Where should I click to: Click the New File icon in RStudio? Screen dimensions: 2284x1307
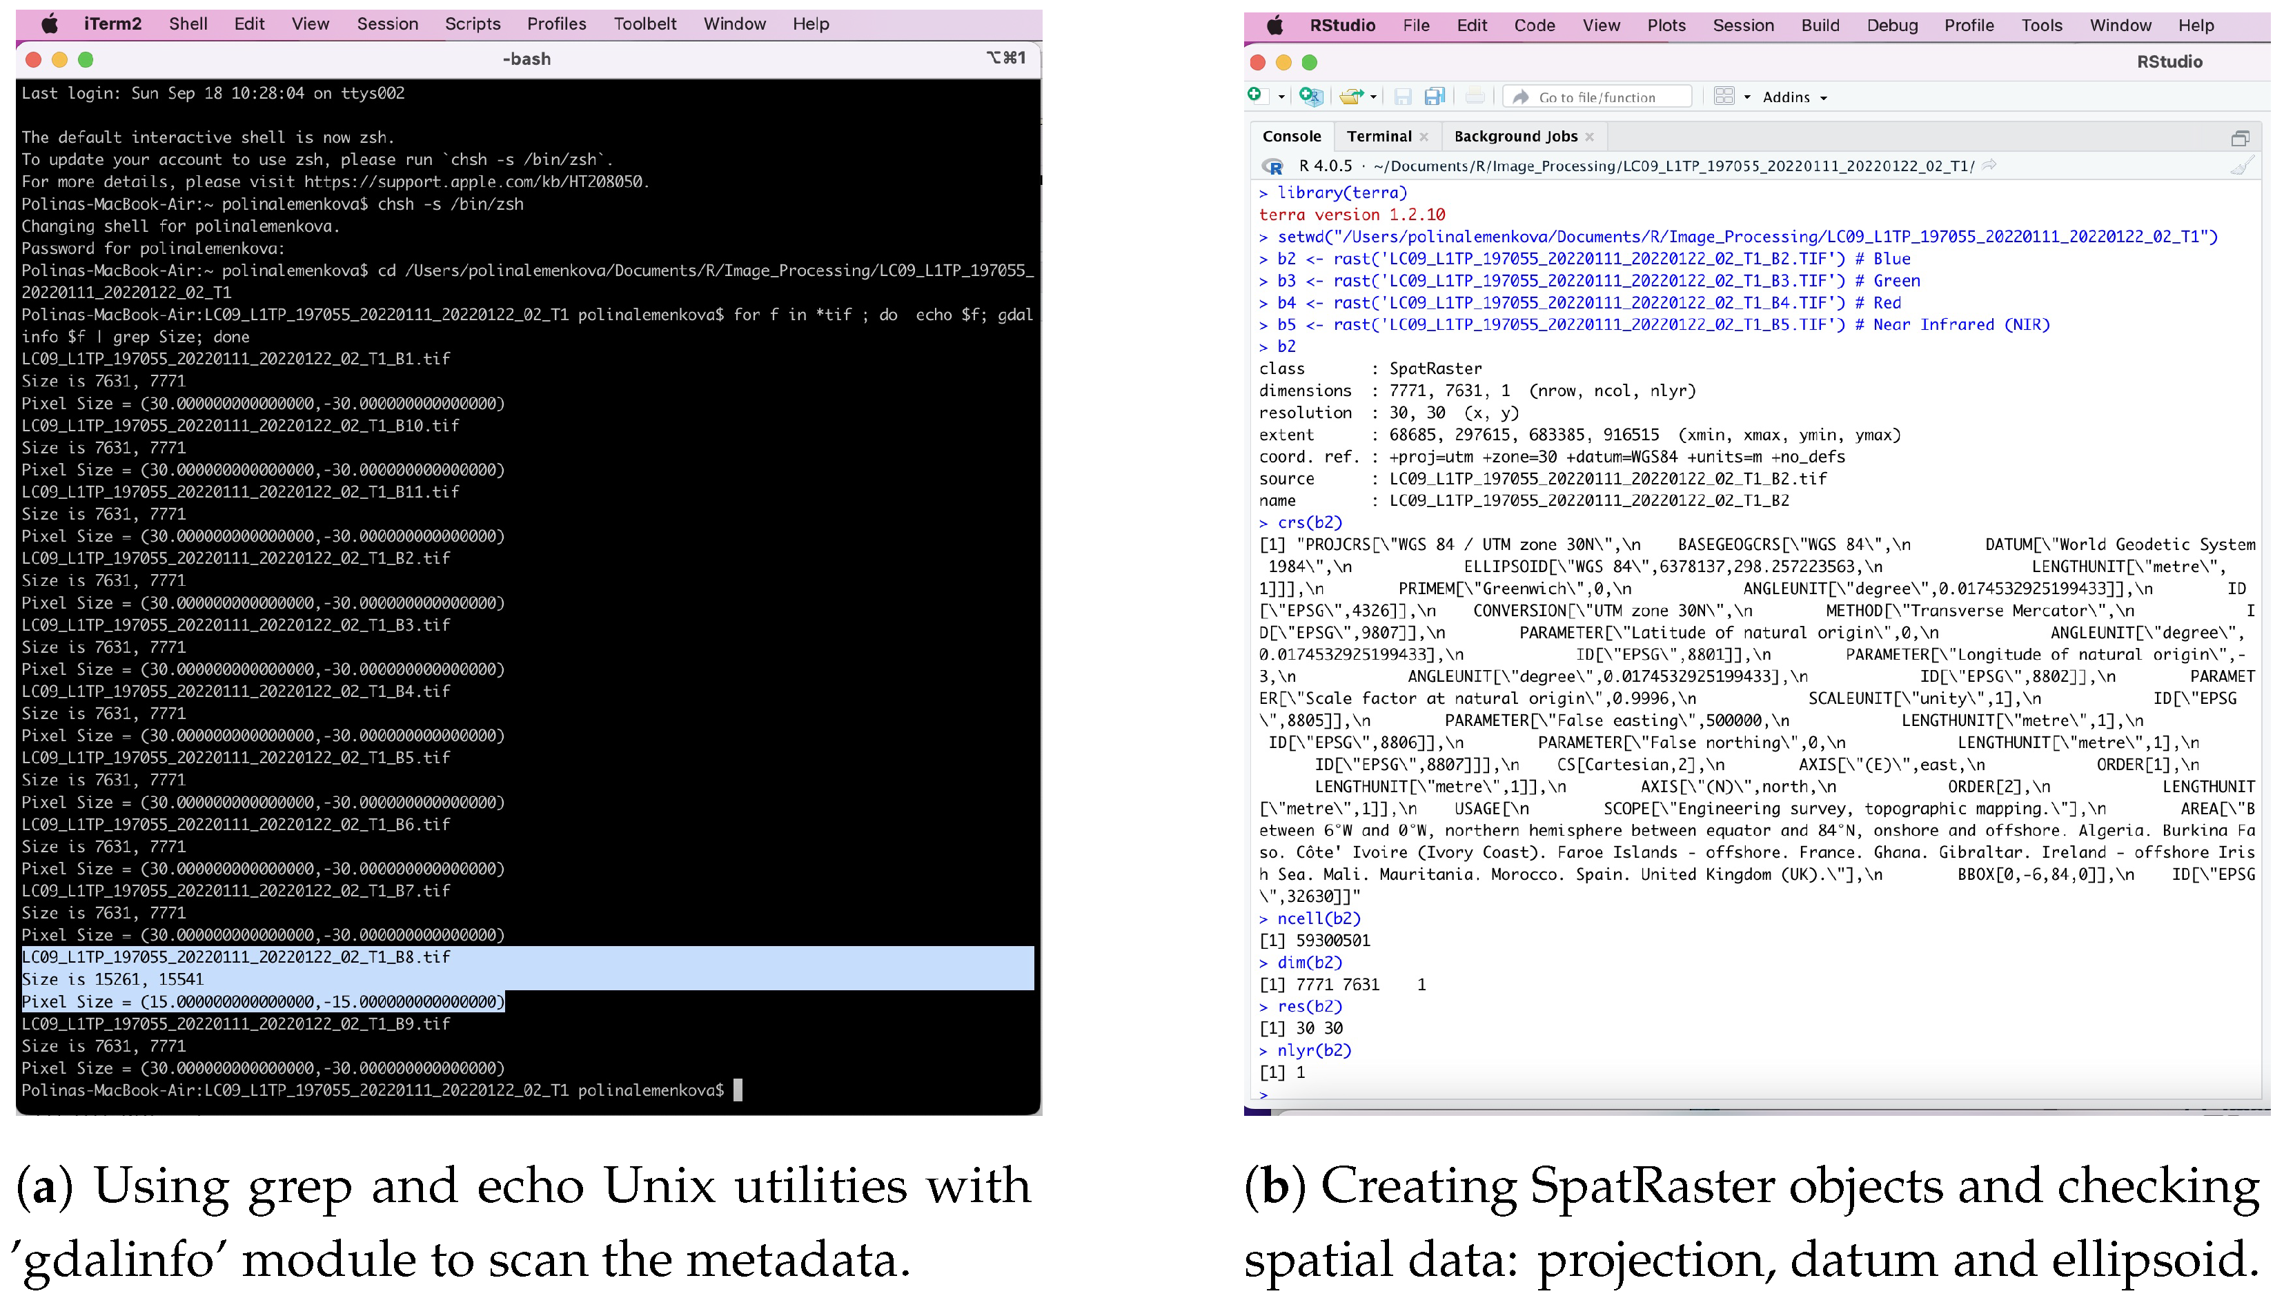(1256, 95)
